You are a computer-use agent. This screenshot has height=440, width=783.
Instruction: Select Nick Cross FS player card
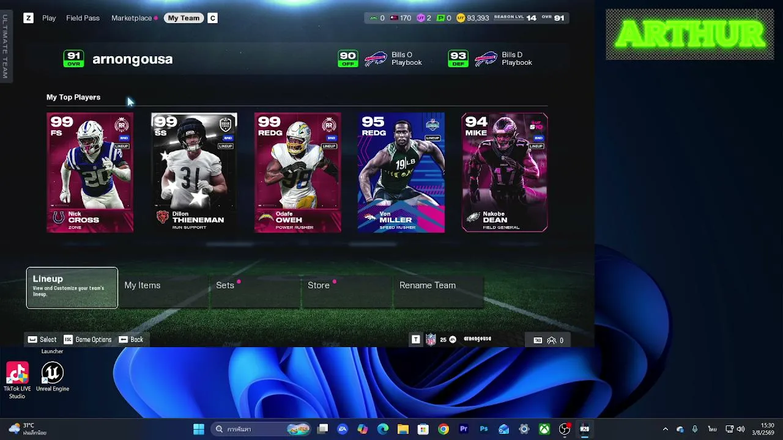pos(90,172)
